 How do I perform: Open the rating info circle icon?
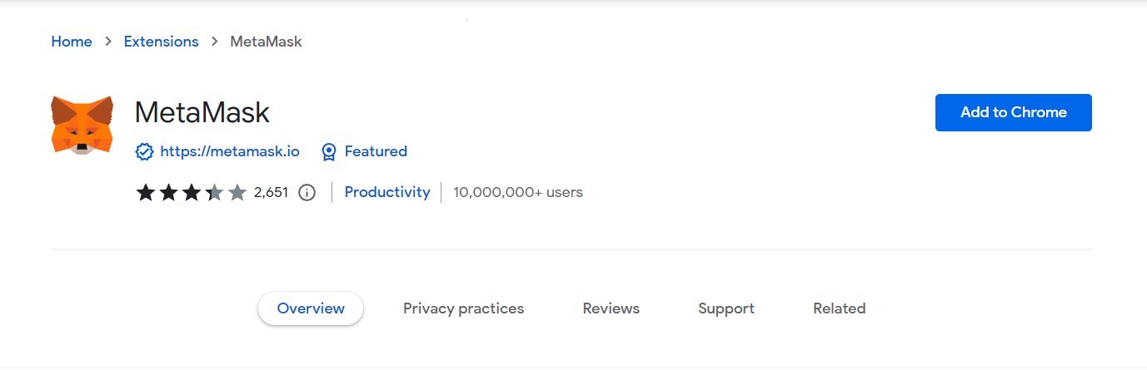tap(307, 193)
